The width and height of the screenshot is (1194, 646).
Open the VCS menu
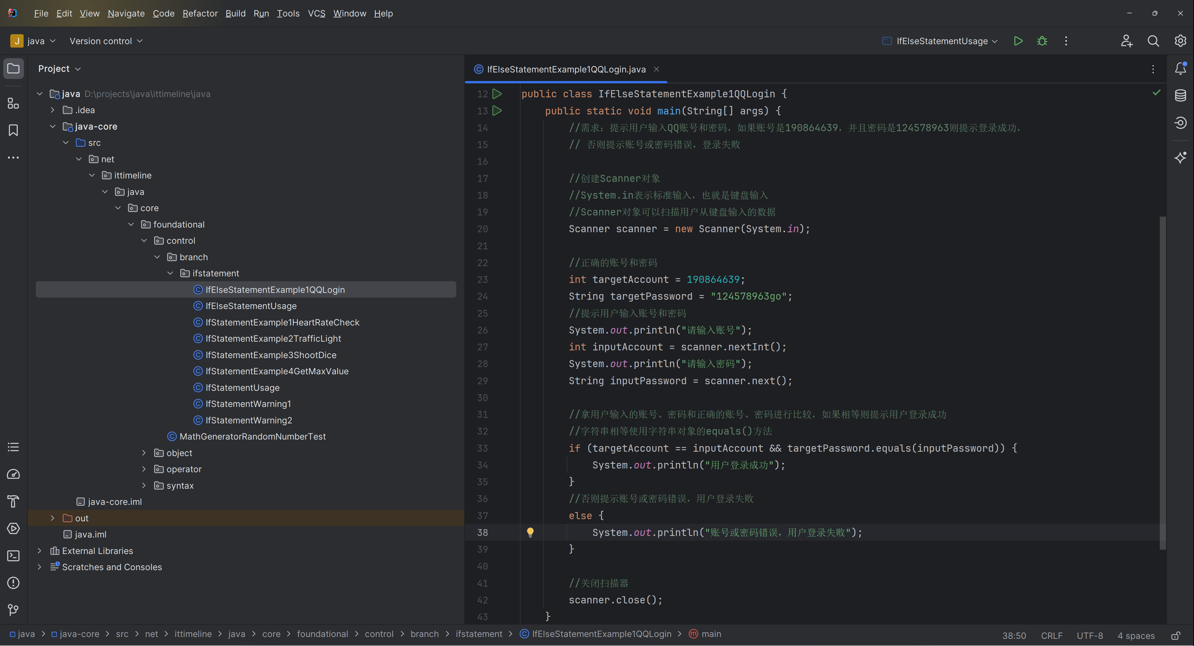tap(317, 13)
